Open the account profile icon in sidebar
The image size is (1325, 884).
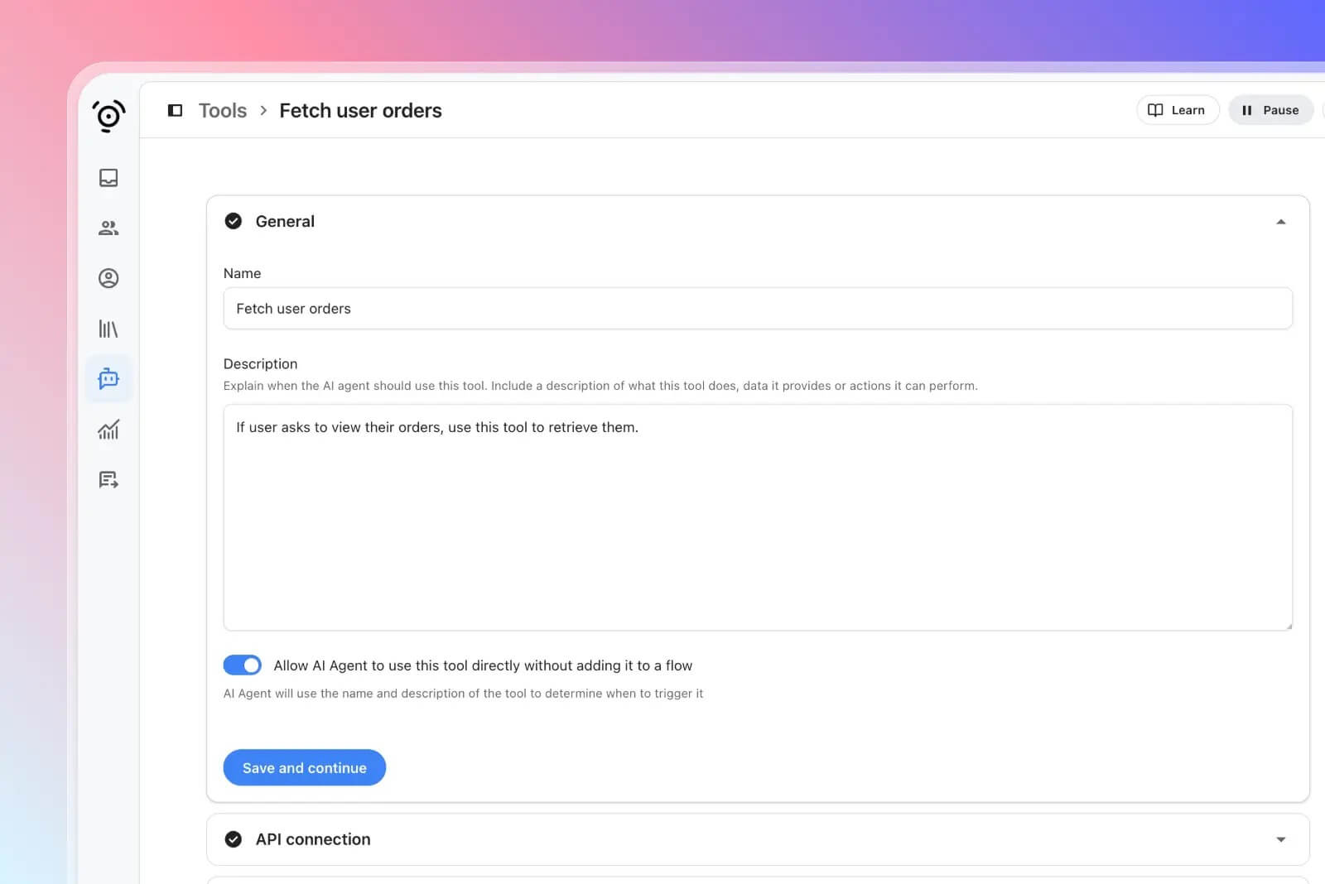point(108,278)
